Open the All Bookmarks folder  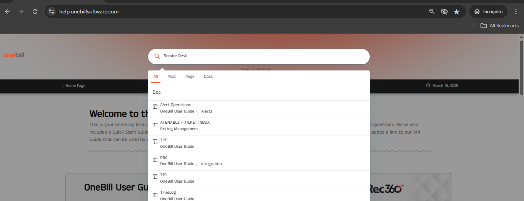click(499, 26)
